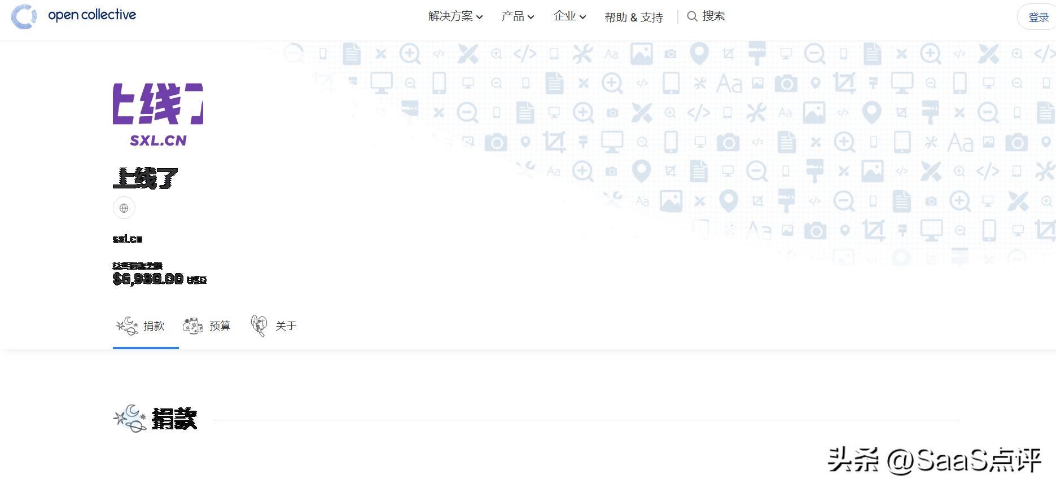The image size is (1056, 488).
Task: Click the moon-planet icon beside 捐款 heading
Action: pos(130,419)
